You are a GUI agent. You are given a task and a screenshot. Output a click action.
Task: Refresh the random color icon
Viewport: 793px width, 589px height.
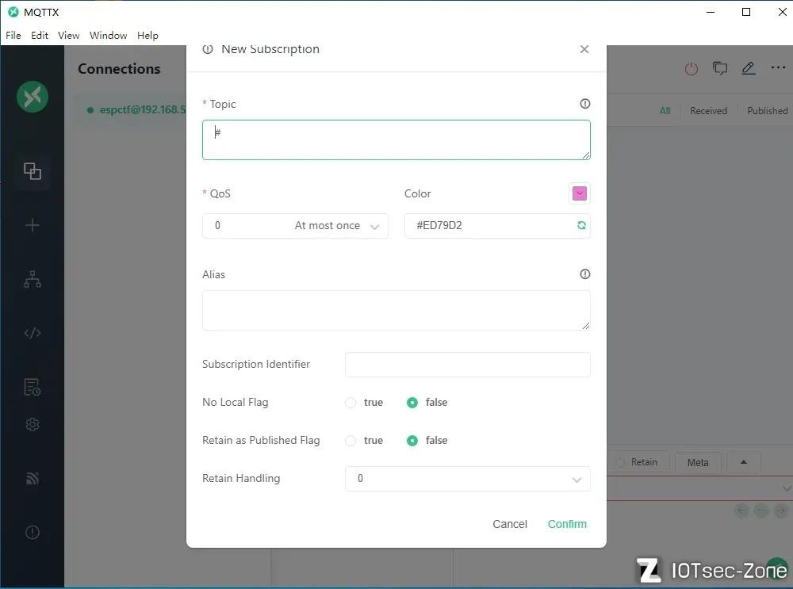tap(581, 225)
